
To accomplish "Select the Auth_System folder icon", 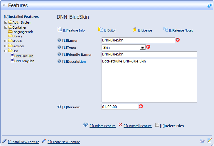I will click(10, 22).
